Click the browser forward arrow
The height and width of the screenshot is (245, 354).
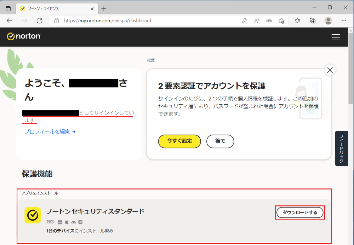pyautogui.click(x=24, y=21)
